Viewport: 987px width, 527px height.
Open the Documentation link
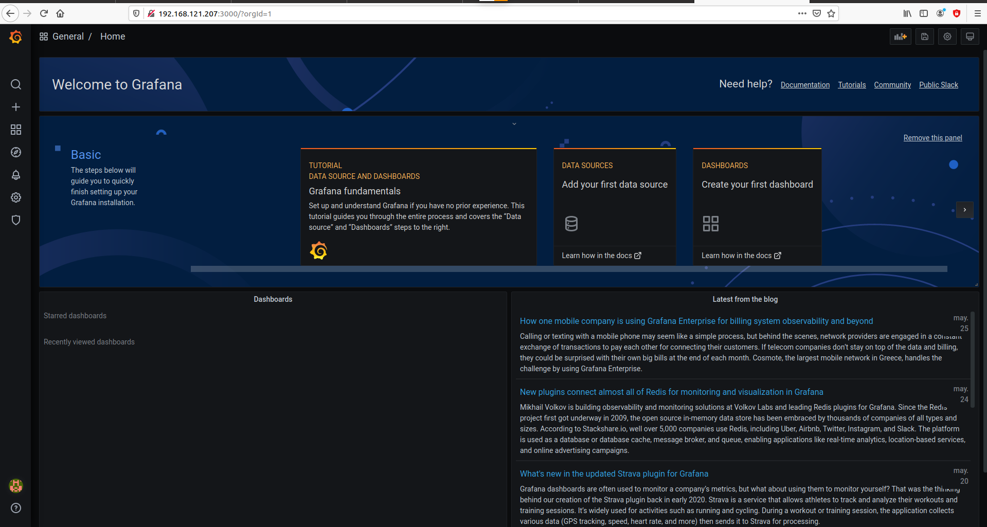(805, 85)
